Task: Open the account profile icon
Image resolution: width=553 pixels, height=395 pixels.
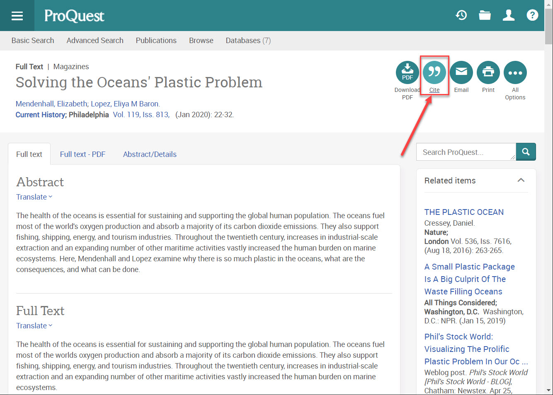Action: (x=509, y=15)
